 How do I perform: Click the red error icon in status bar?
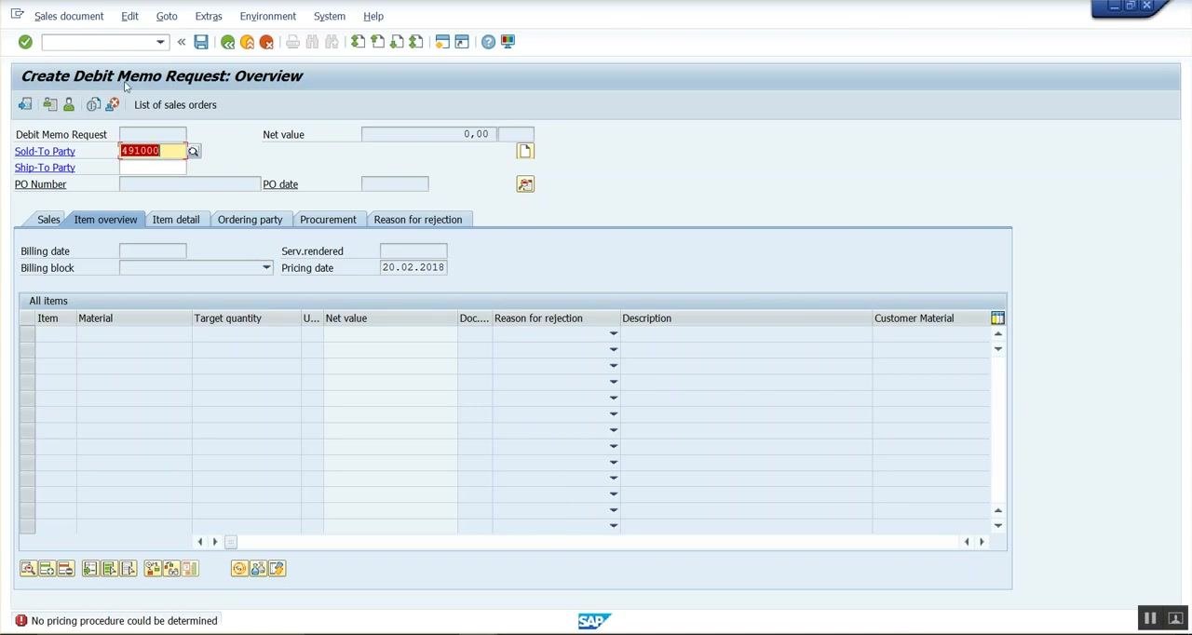pyautogui.click(x=21, y=621)
